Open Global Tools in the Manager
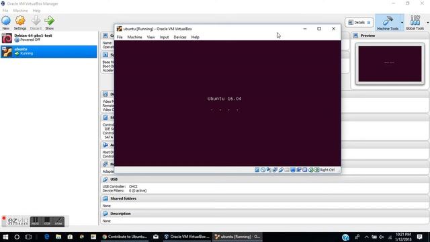430x242 pixels. point(415,22)
